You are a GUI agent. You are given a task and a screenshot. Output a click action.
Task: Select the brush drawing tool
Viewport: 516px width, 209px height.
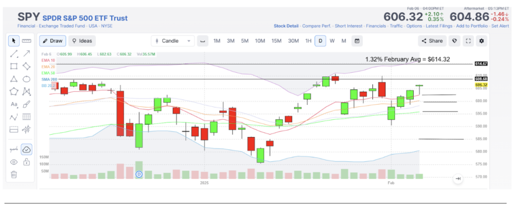[27, 104]
